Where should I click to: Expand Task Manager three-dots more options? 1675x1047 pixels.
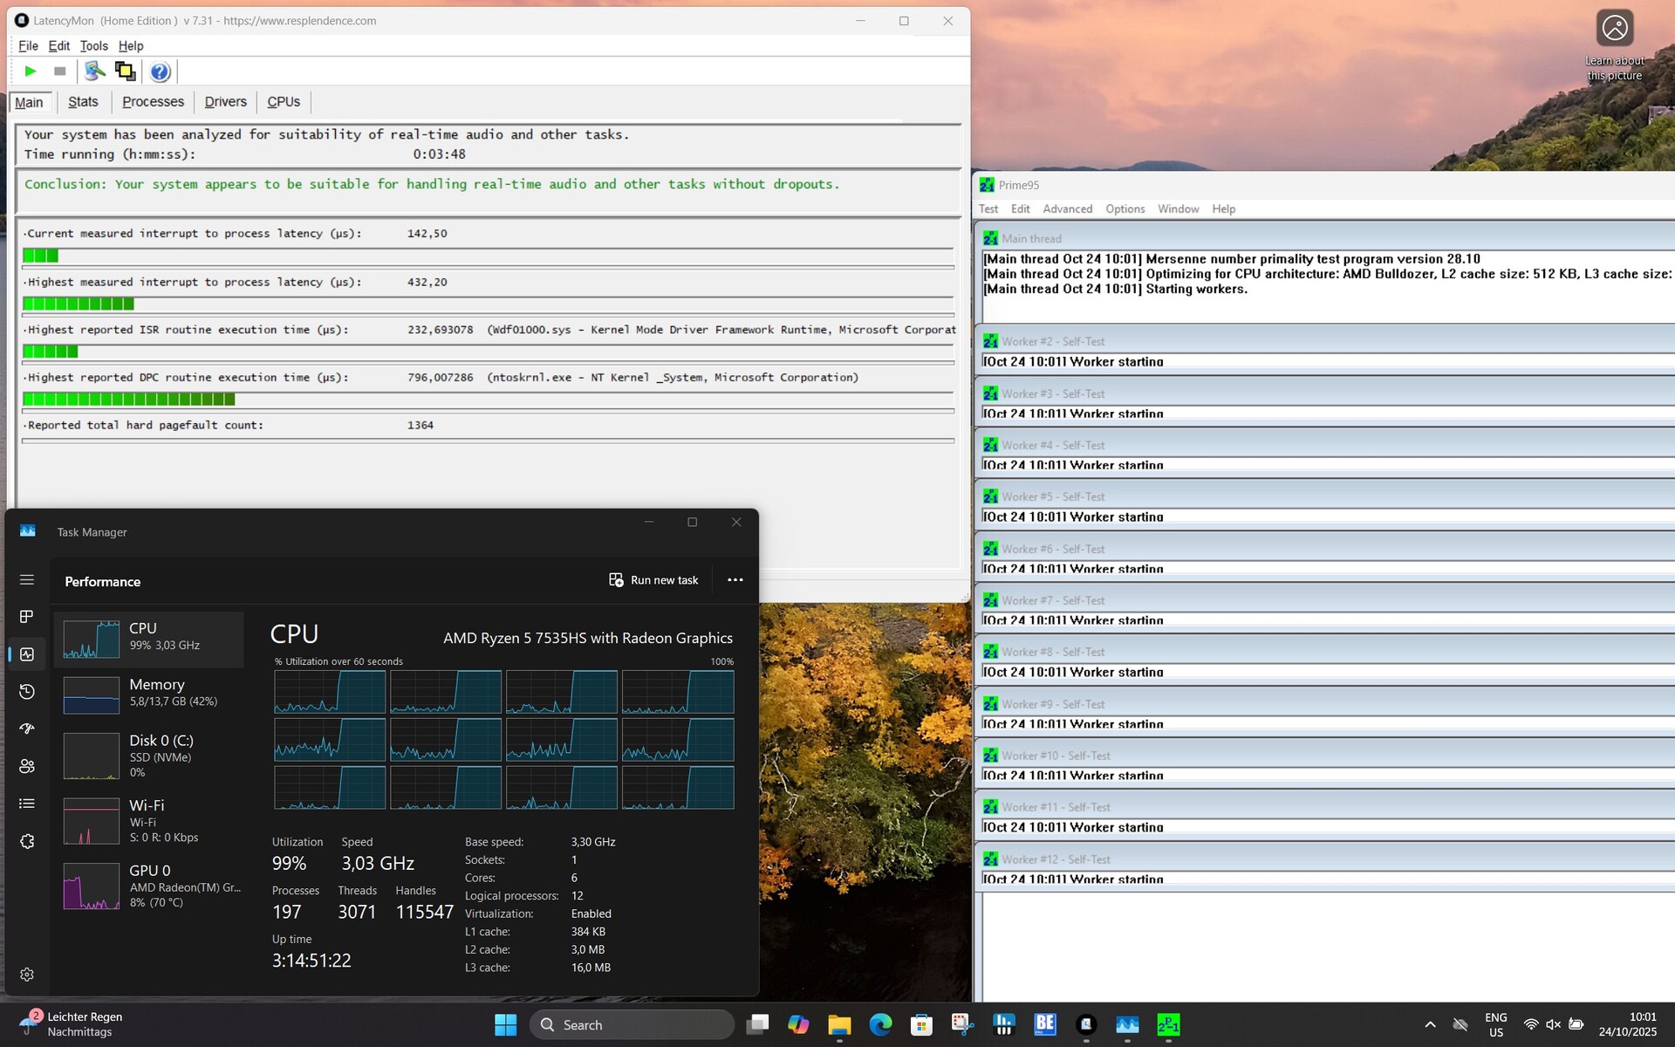click(735, 580)
